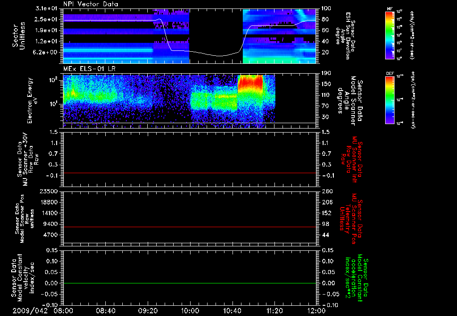Click the NF color scale bar
Viewport: 457px width, 316px height.
click(x=390, y=35)
